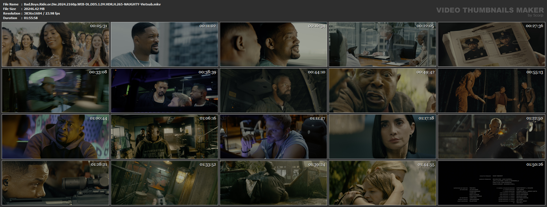Open the thumbnail at 01:22:50

491,137
